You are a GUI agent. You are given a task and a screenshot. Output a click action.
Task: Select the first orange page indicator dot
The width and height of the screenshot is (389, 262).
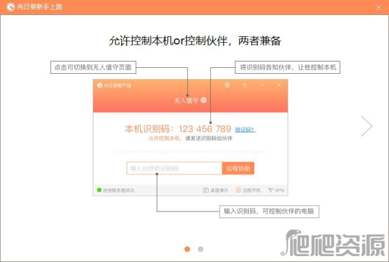click(187, 249)
